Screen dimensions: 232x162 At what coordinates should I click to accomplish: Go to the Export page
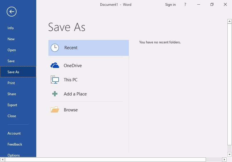pos(18,105)
